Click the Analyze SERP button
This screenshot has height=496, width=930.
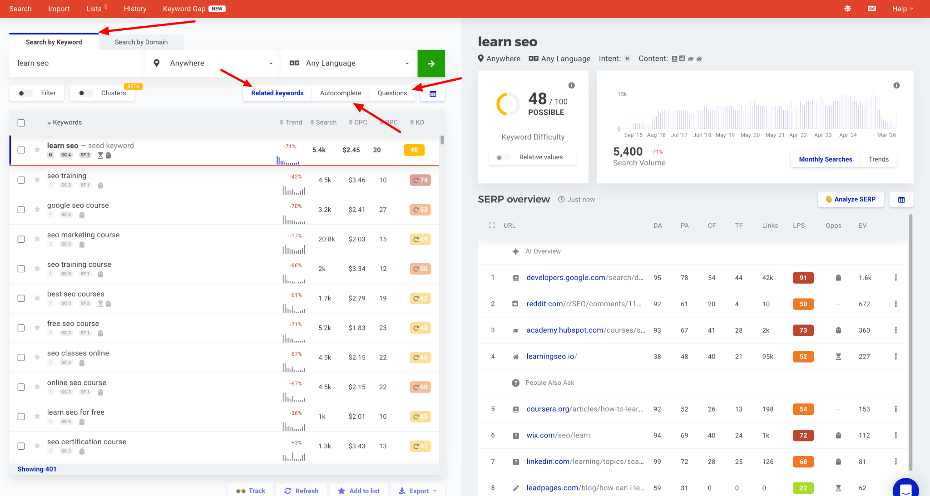[851, 199]
